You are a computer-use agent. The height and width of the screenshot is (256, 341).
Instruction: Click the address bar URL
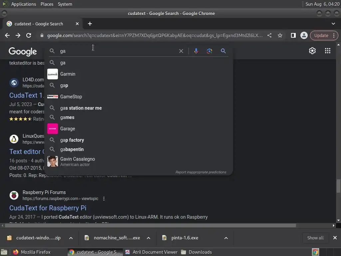tap(155, 35)
